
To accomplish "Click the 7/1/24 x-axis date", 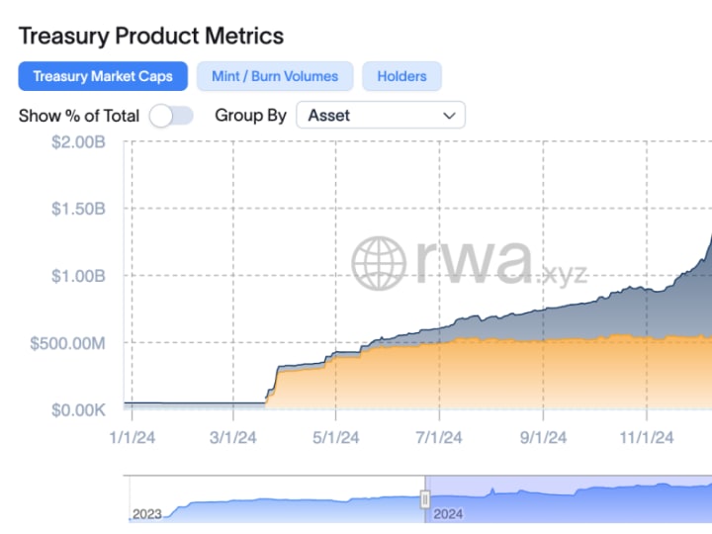I will point(439,438).
